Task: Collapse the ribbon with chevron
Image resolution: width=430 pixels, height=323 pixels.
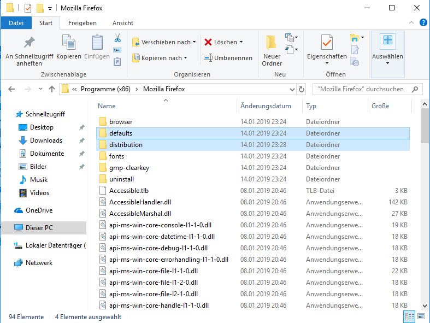Action: click(411, 22)
